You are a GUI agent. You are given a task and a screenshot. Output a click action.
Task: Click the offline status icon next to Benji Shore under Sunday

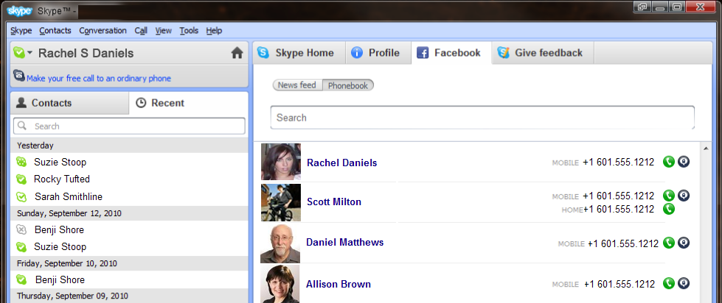point(21,229)
